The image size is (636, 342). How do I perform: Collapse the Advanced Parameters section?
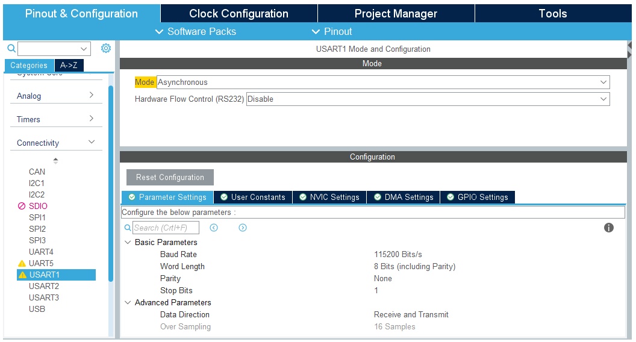[128, 303]
